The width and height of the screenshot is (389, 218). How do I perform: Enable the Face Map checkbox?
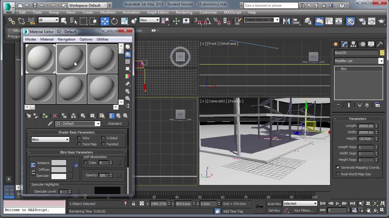(79, 144)
